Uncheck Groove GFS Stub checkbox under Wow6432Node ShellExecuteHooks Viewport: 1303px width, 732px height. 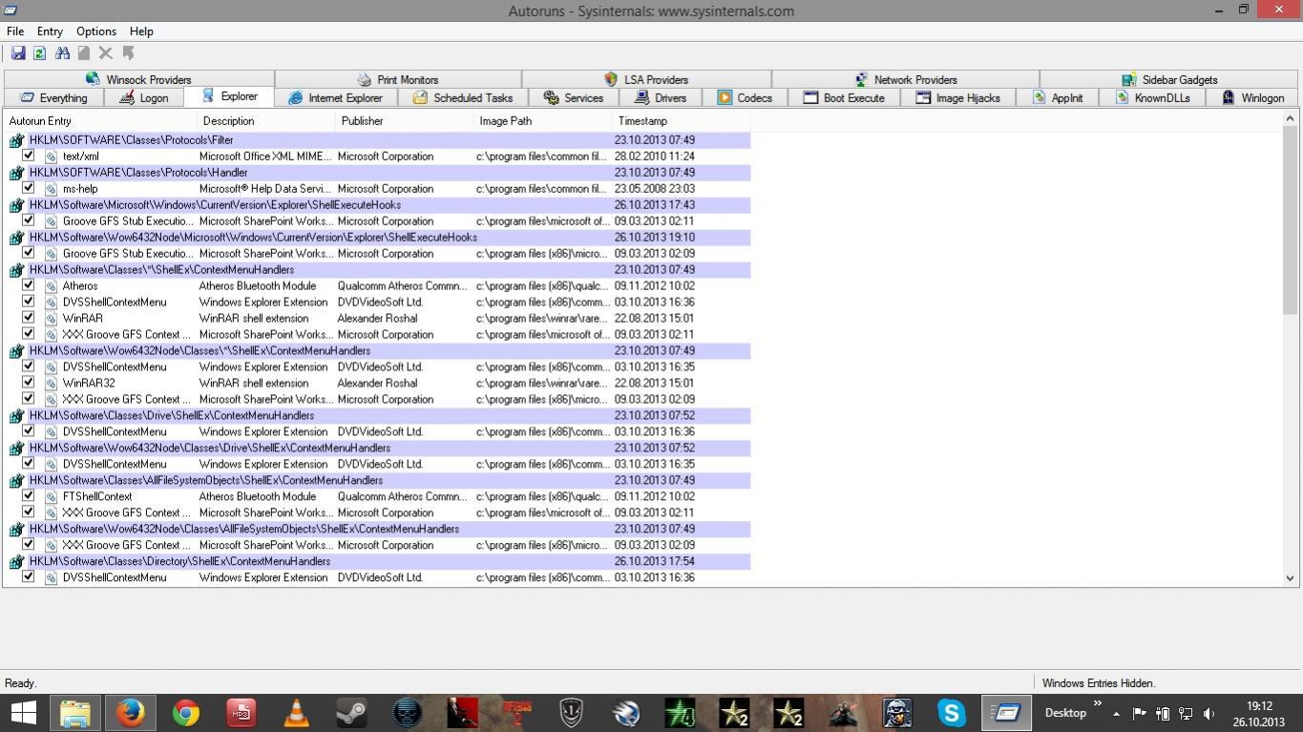click(x=28, y=253)
